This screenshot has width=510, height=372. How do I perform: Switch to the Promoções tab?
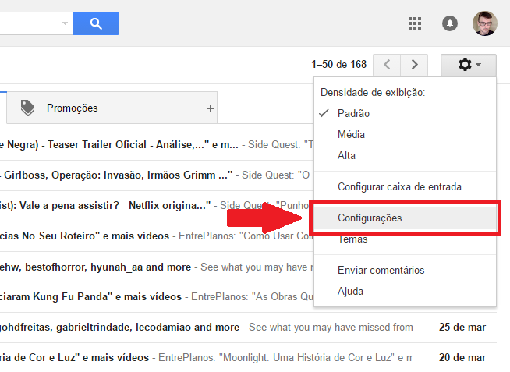pos(72,108)
